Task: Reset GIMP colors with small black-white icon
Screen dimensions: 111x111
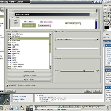Action: point(105,30)
